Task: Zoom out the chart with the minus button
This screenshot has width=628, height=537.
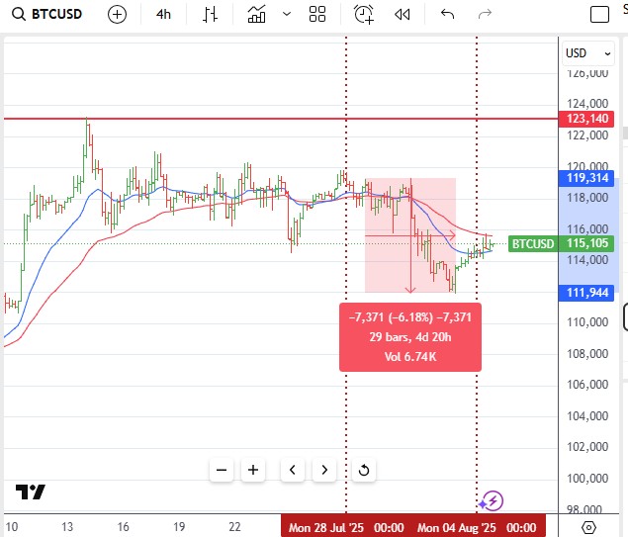Action: (x=222, y=470)
